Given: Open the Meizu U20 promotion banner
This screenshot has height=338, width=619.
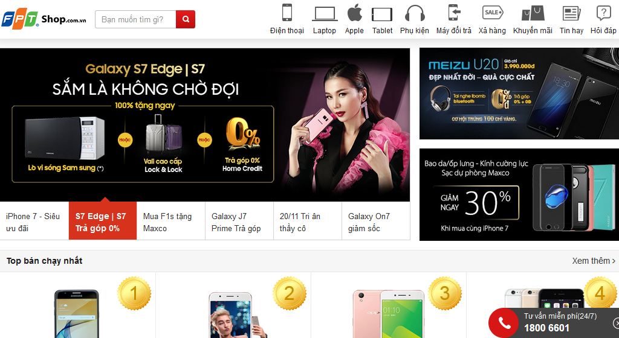Looking at the screenshot, I should [x=519, y=94].
